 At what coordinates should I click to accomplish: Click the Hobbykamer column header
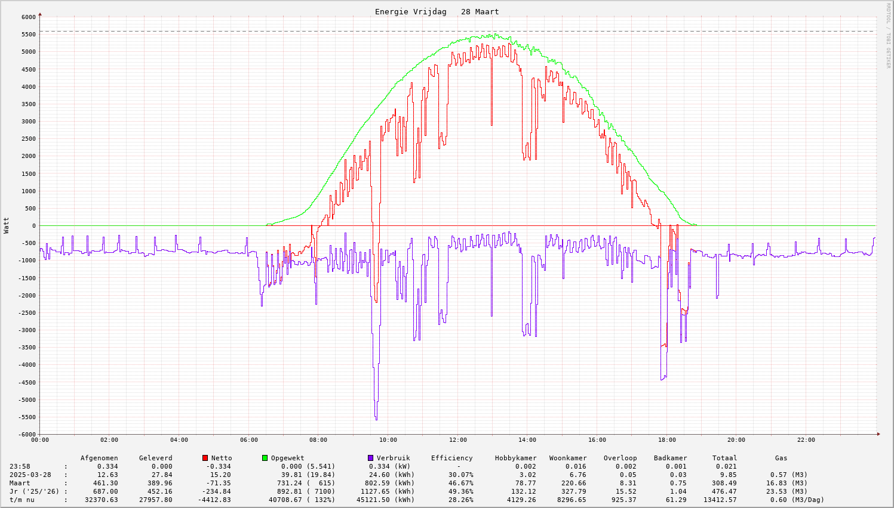point(515,458)
